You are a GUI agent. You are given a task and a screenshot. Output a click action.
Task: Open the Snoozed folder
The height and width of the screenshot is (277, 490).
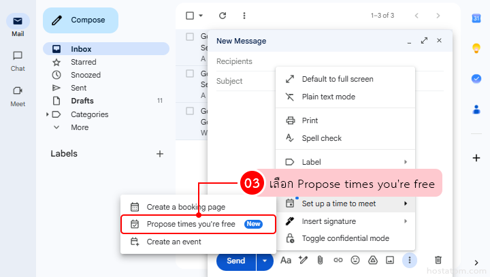(x=106, y=75)
